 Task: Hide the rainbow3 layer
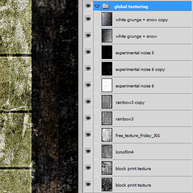(88, 118)
